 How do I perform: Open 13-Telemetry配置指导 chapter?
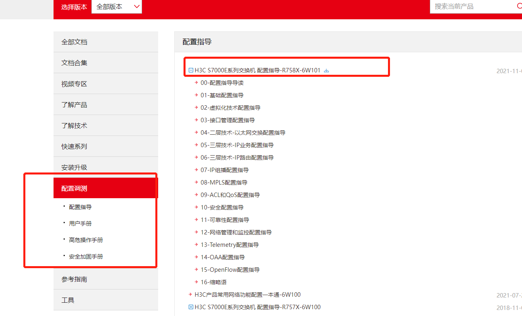pyautogui.click(x=230, y=245)
